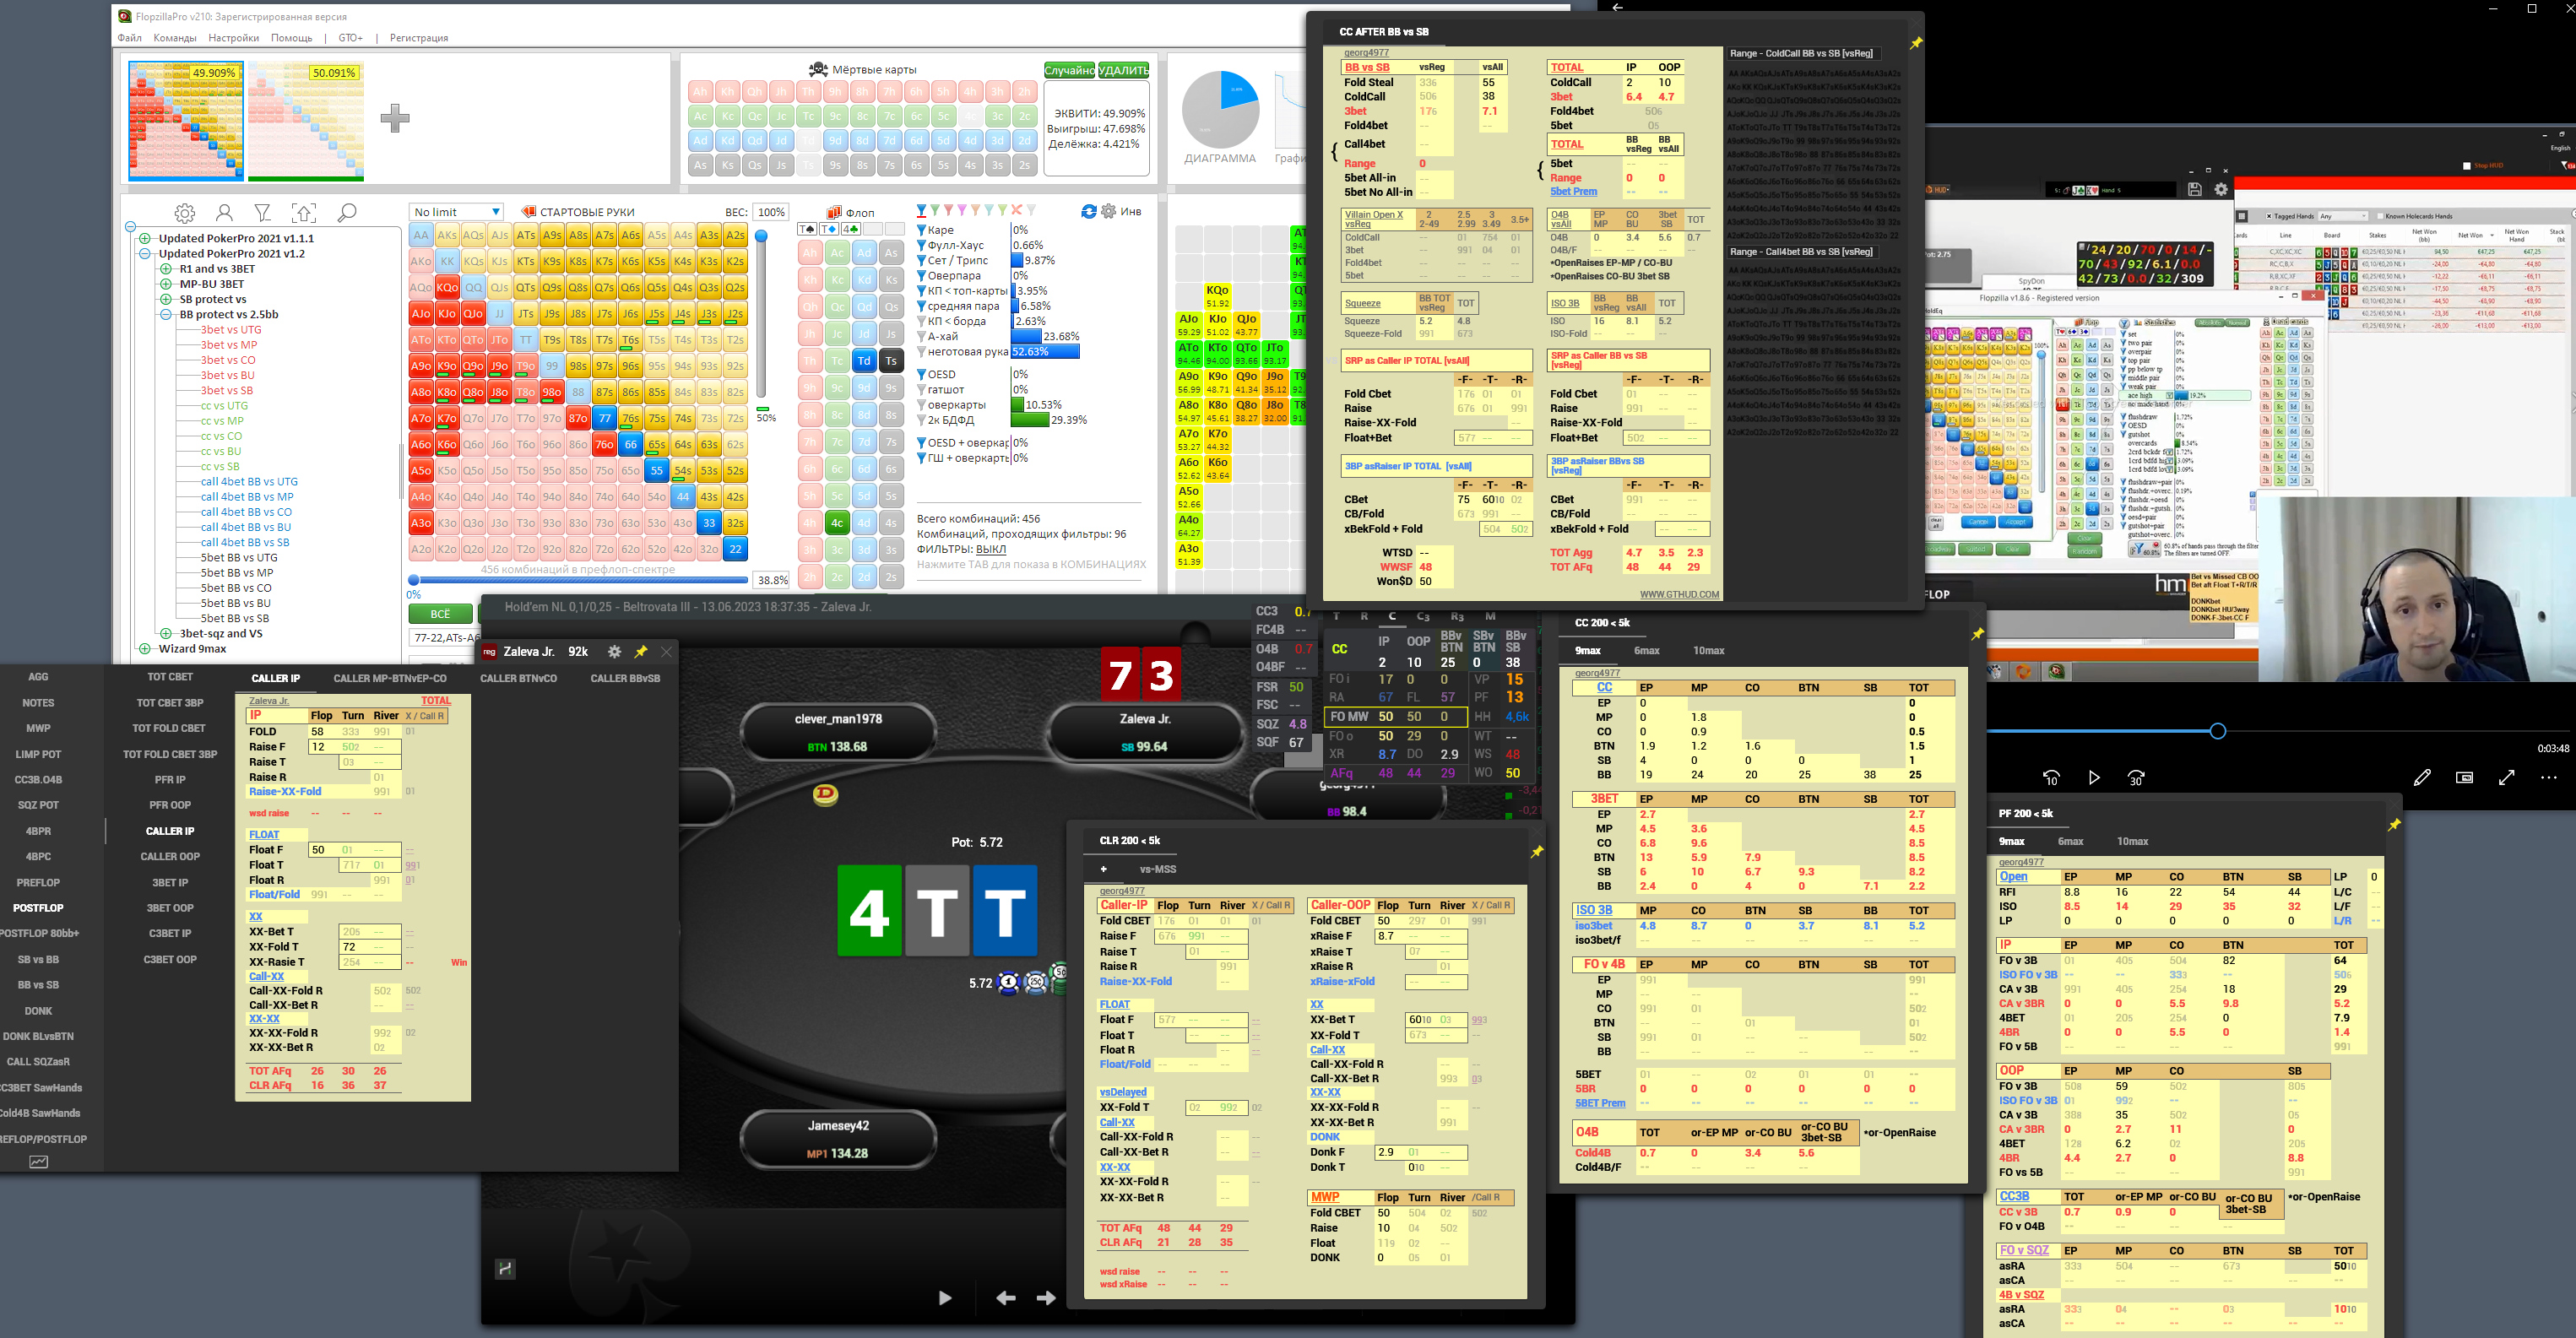Expand the Wizard 9max node
Viewport: 2576px width, 1338px height.
145,648
